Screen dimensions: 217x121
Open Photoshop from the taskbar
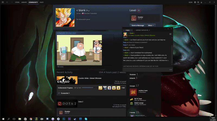pyautogui.click(x=64, y=119)
